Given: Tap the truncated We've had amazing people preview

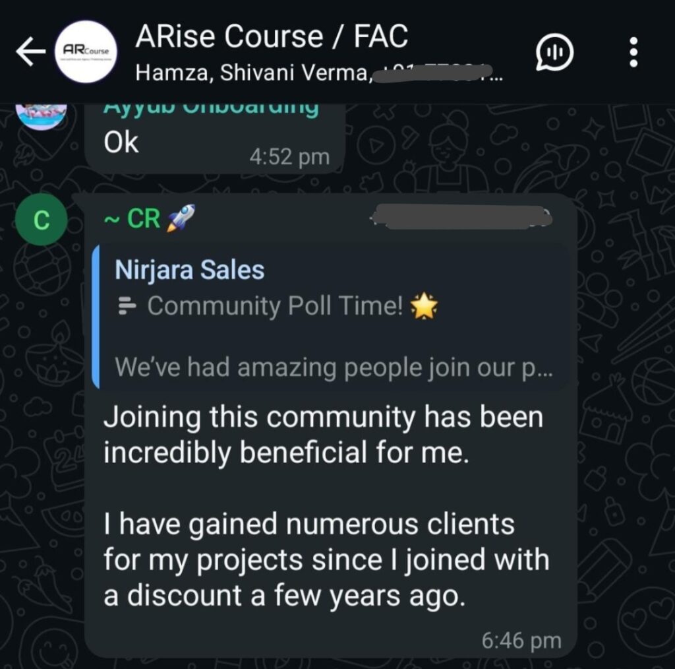Looking at the screenshot, I should point(334,367).
